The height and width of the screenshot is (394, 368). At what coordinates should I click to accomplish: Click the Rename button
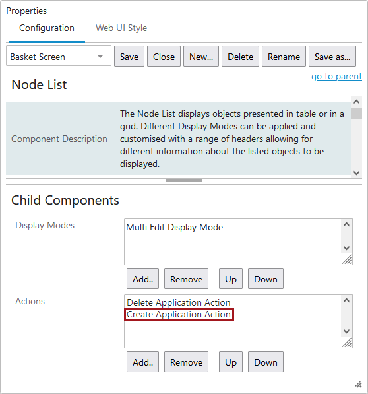tap(284, 56)
